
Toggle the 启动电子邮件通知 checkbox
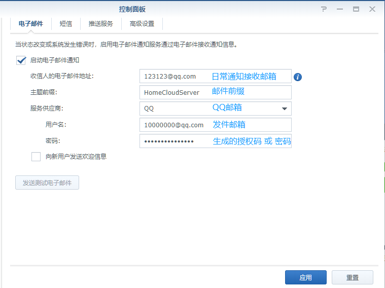tap(21, 60)
